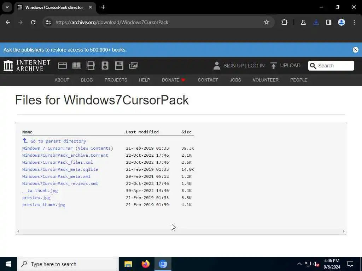The image size is (362, 271).
Task: Download Windows_7_Cursor.rar file
Action: pyautogui.click(x=47, y=148)
